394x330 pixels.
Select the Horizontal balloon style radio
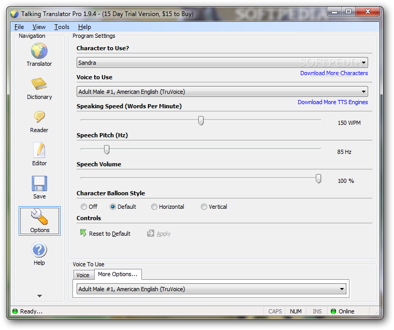[154, 207]
